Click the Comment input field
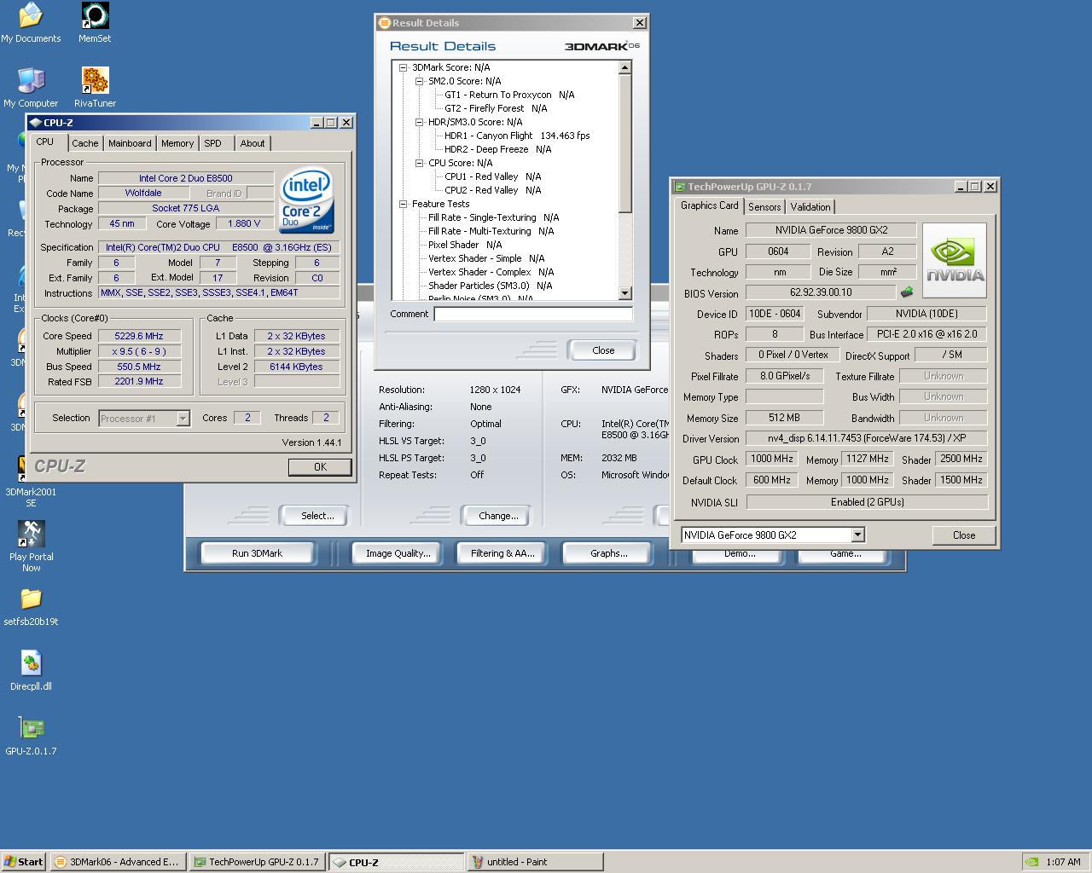1092x873 pixels. (x=533, y=314)
